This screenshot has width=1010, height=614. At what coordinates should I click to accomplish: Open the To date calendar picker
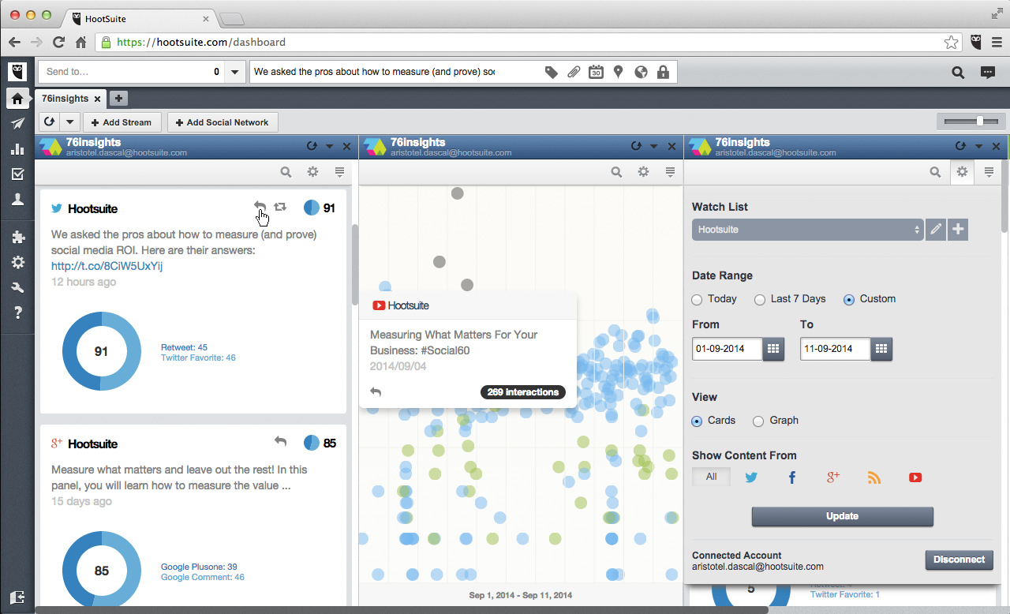(x=881, y=349)
